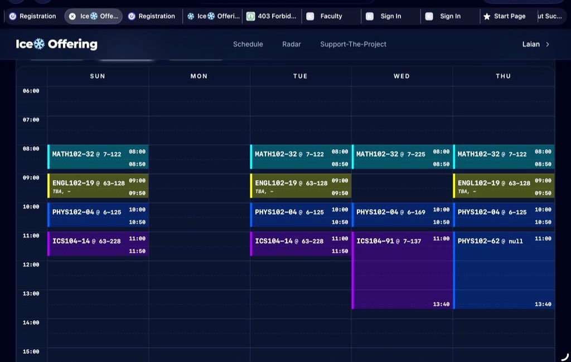Select Tuesday MATH102-32 class block
The height and width of the screenshot is (362, 571).
coord(301,157)
